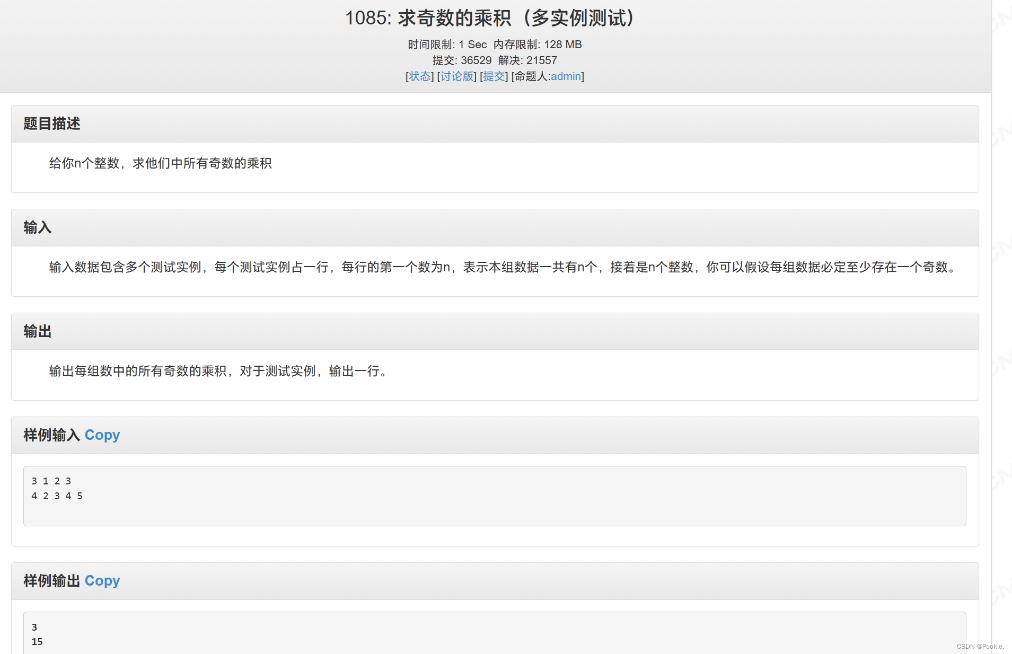Open the 讨论版 discussion board link
This screenshot has height=654, width=1012.
456,76
